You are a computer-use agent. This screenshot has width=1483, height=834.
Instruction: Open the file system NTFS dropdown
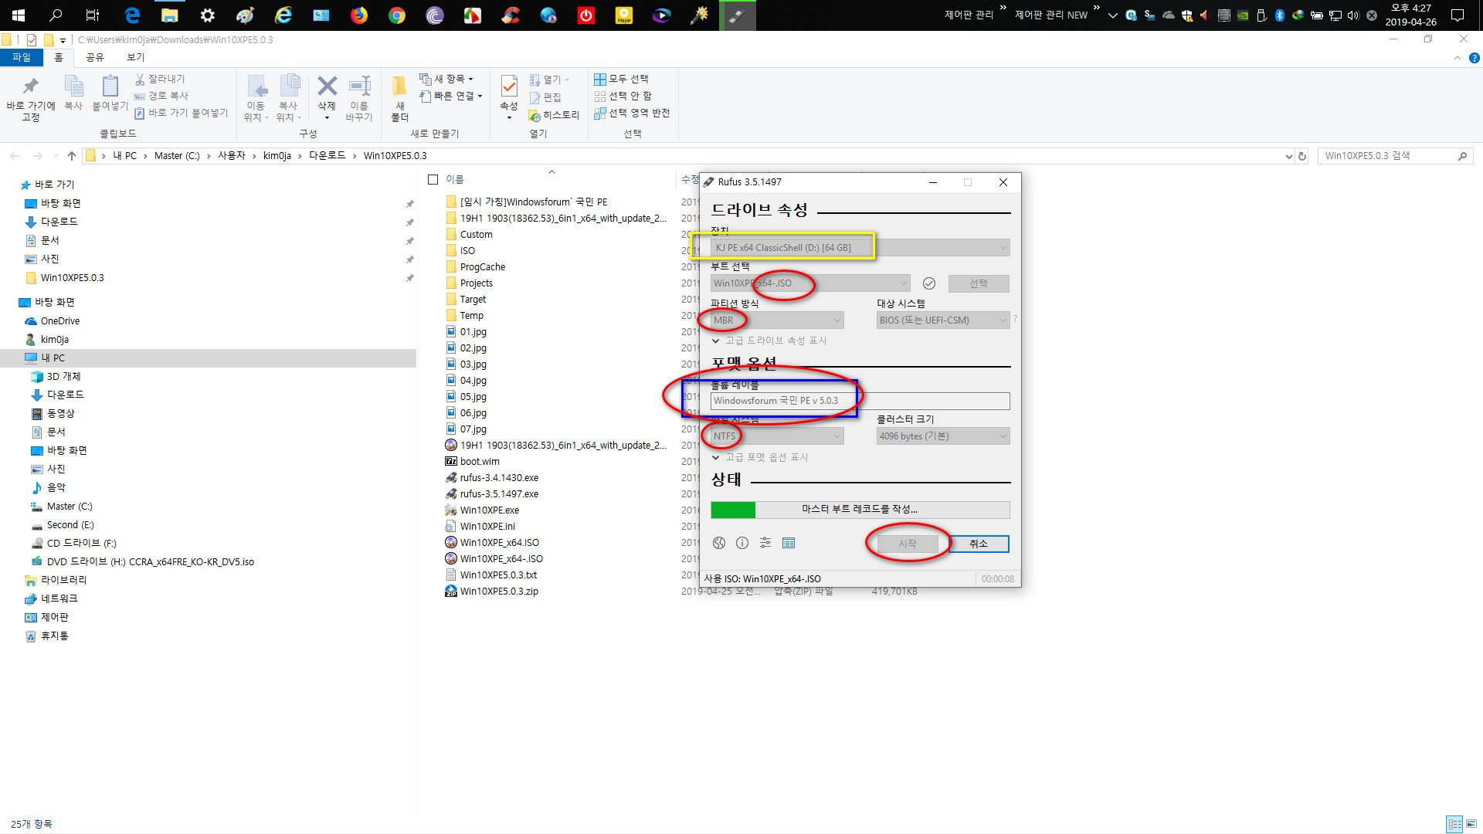(777, 436)
